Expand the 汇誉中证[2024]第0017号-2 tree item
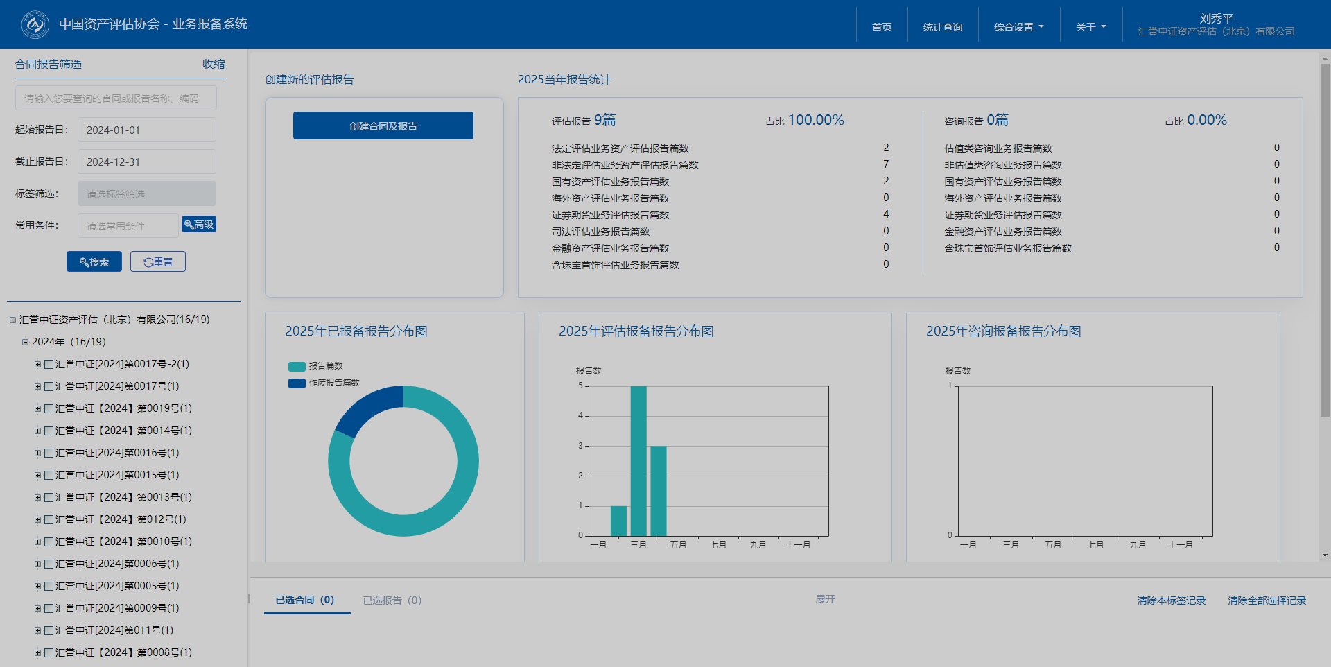The width and height of the screenshot is (1331, 667). tap(37, 365)
